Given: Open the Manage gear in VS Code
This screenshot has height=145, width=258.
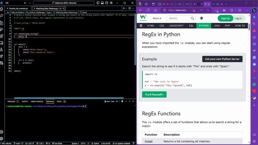Looking at the screenshot, I should [x=2, y=139].
